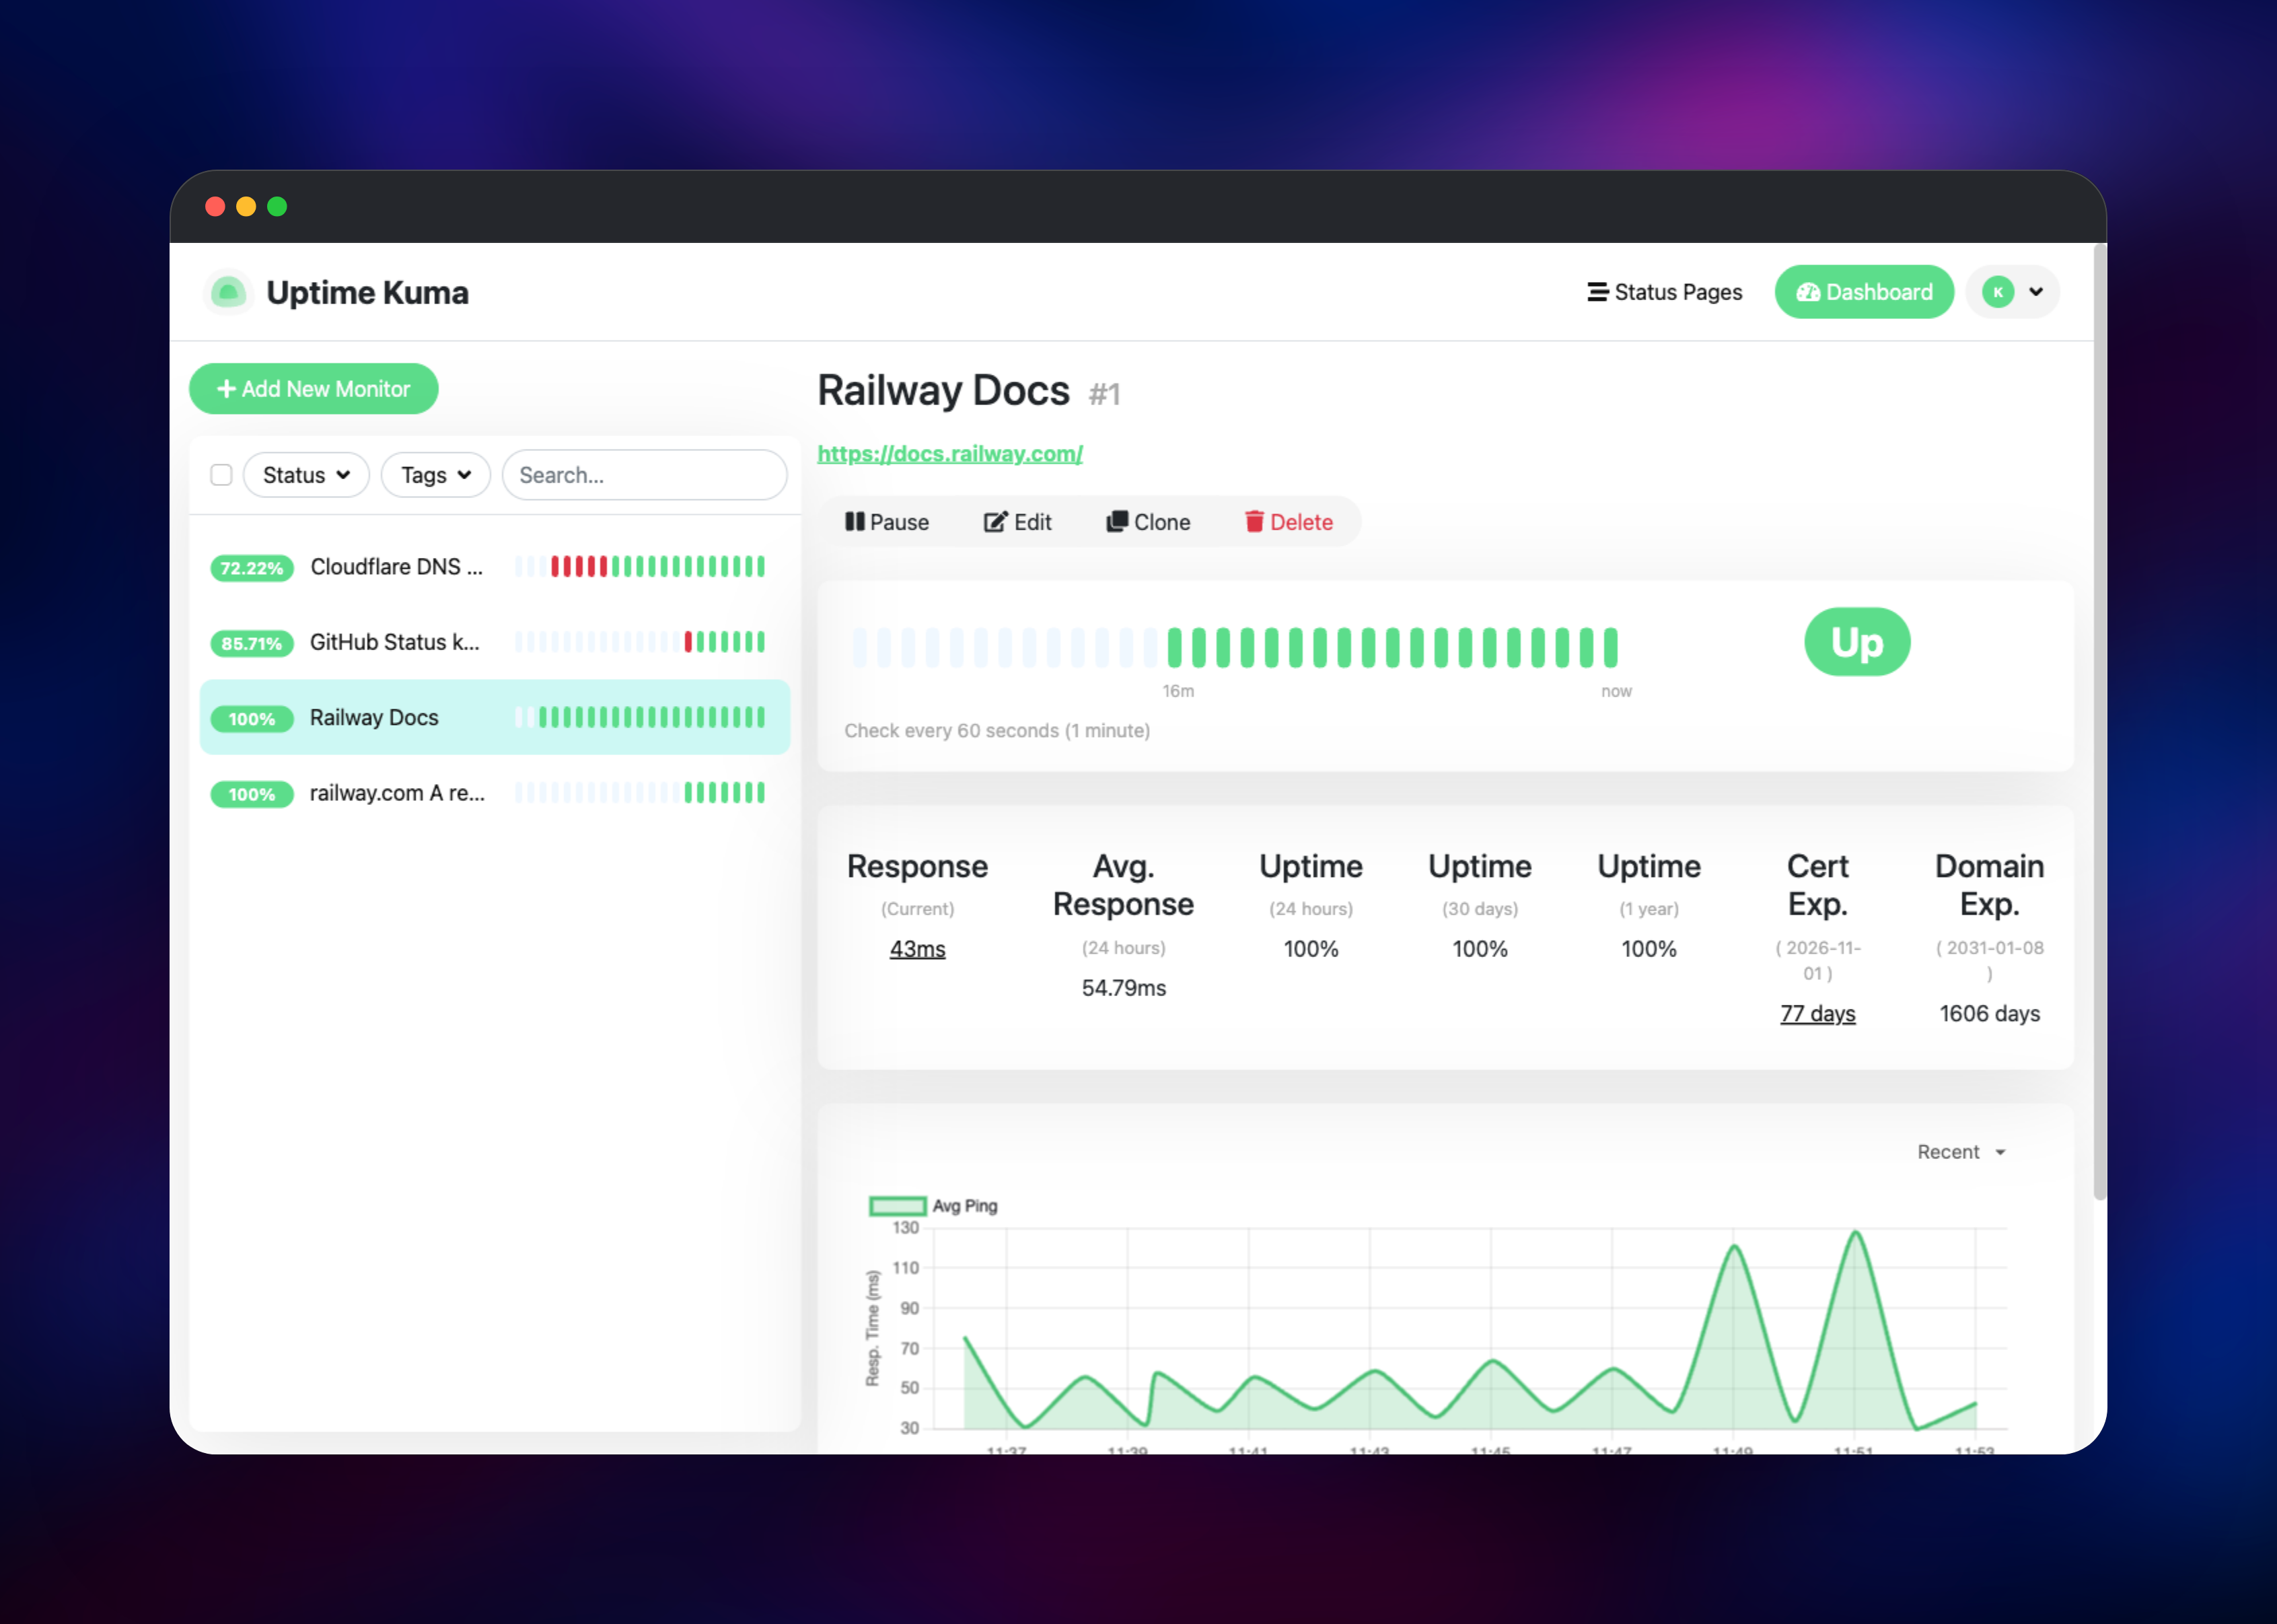Click Add New Monitor button
This screenshot has height=1624, width=2277.
[x=314, y=389]
